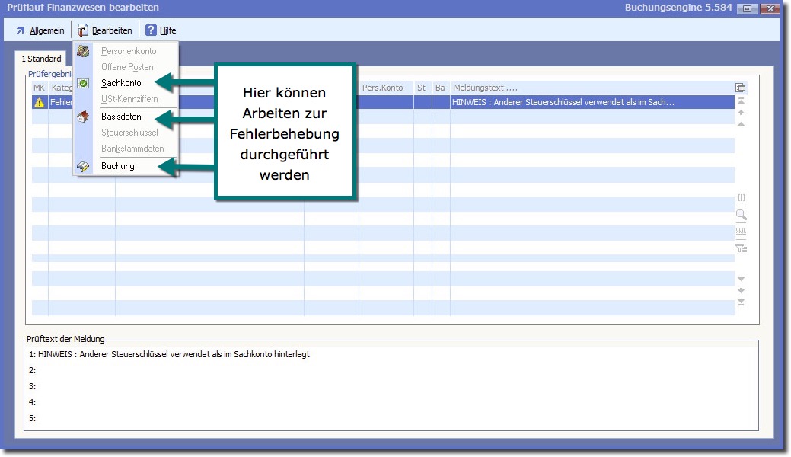791x457 pixels.
Task: Select Sachkonto from the Bearbeiten menu
Action: 121,83
